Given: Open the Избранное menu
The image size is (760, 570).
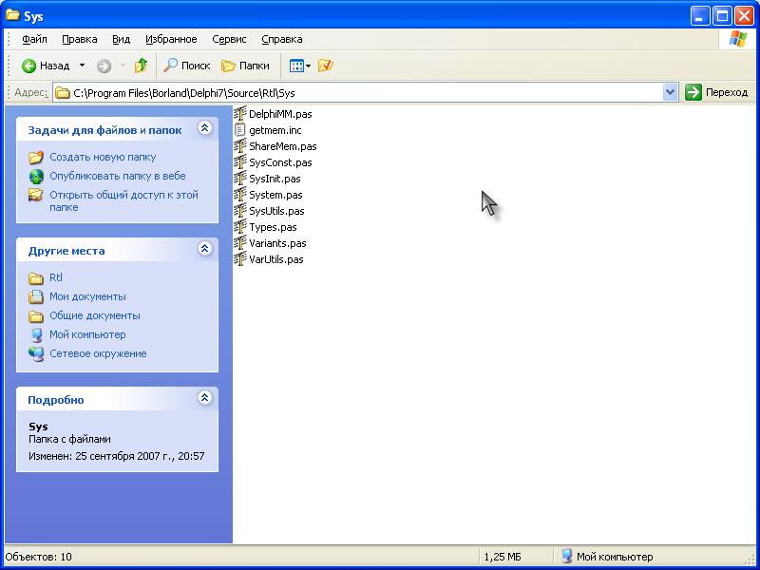Looking at the screenshot, I should tap(171, 39).
